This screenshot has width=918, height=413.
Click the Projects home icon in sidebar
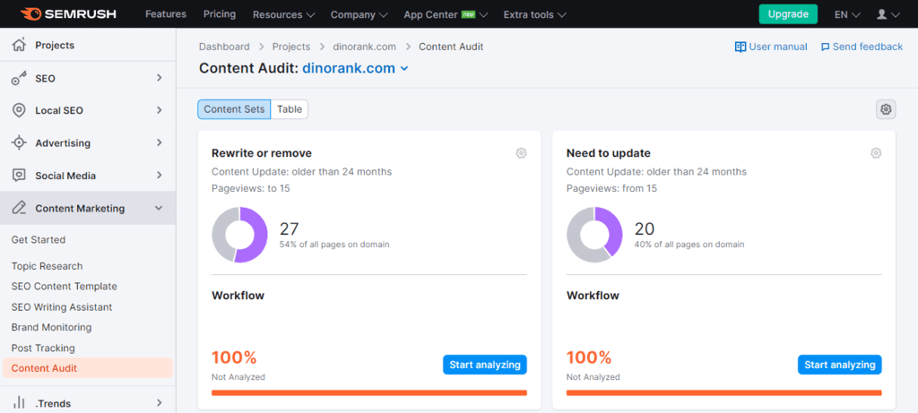click(x=20, y=45)
